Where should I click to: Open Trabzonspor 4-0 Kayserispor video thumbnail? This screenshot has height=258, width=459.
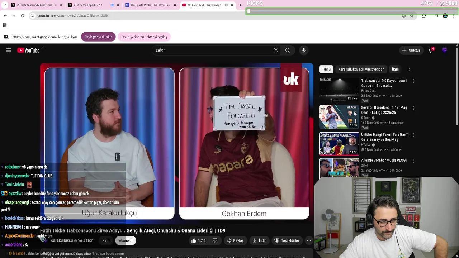(x=339, y=90)
